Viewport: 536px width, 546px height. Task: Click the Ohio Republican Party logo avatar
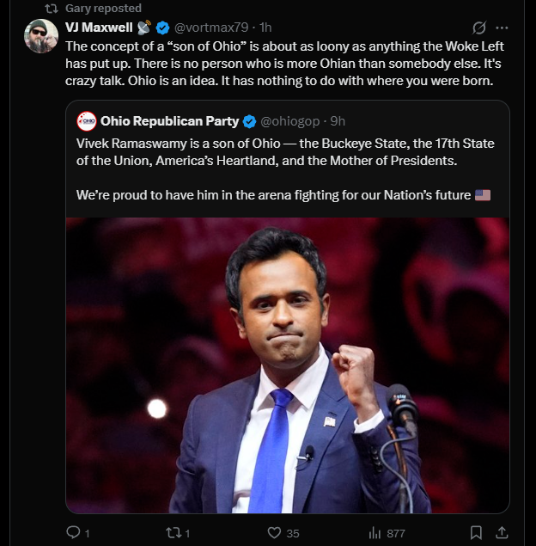(86, 120)
